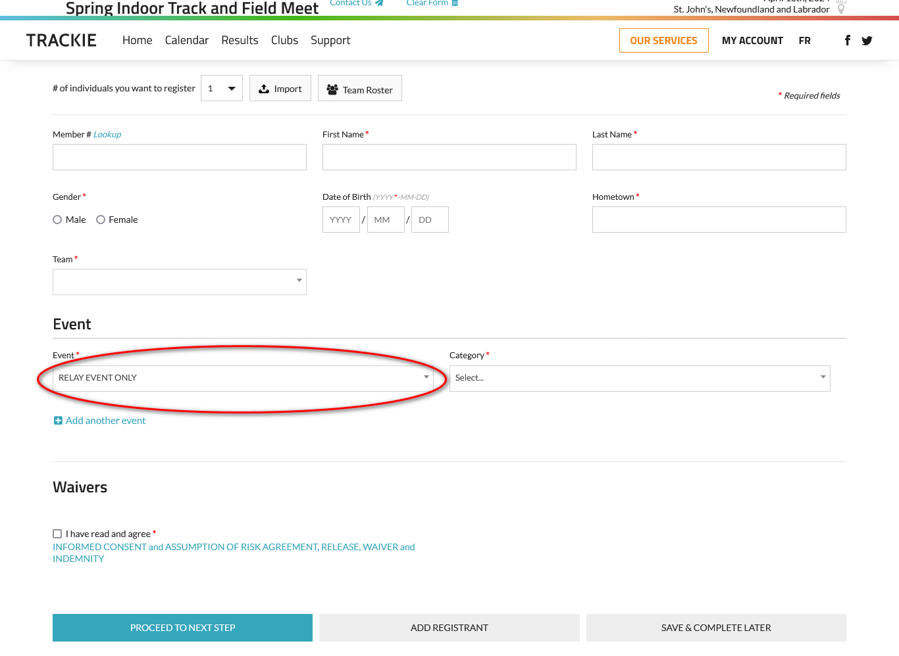899x656 pixels.
Task: Select the Male gender radio button
Action: [x=57, y=220]
